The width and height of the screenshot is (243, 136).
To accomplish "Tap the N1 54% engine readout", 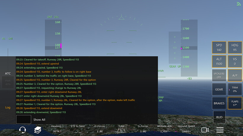I will pyautogui.click(x=7, y=39).
